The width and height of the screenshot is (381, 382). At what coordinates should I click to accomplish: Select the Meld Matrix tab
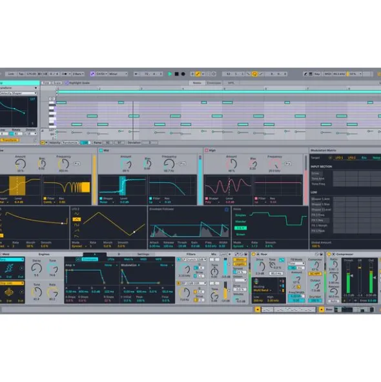coord(129,259)
